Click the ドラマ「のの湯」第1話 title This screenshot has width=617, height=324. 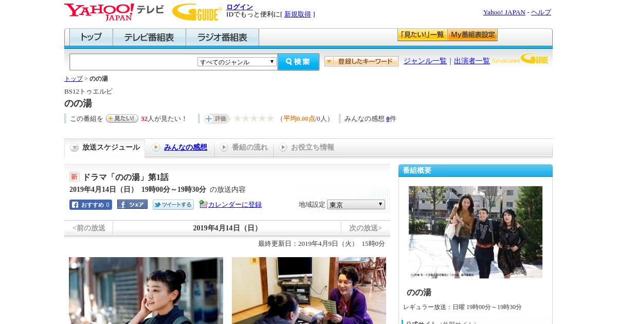[125, 177]
